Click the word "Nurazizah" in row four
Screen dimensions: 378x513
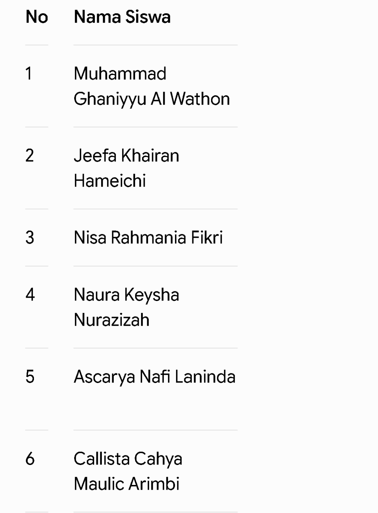[111, 320]
